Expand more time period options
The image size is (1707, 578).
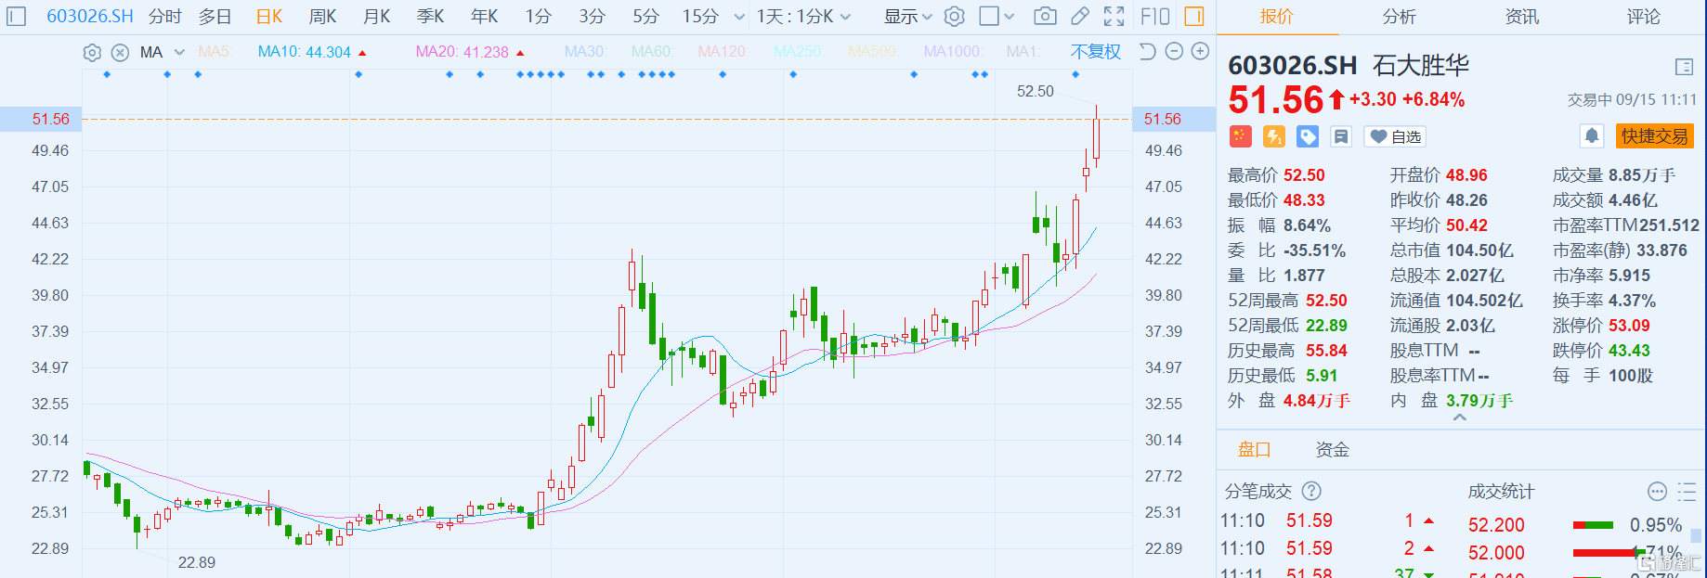[x=739, y=17]
